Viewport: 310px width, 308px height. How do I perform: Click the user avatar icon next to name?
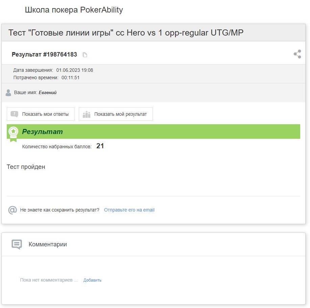8,93
